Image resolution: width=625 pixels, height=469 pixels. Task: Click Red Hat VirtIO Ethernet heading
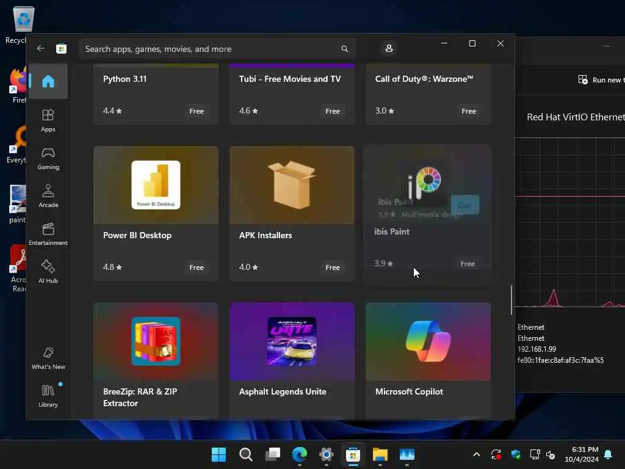576,117
